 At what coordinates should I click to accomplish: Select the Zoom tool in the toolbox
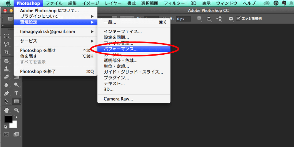click(x=16, y=110)
